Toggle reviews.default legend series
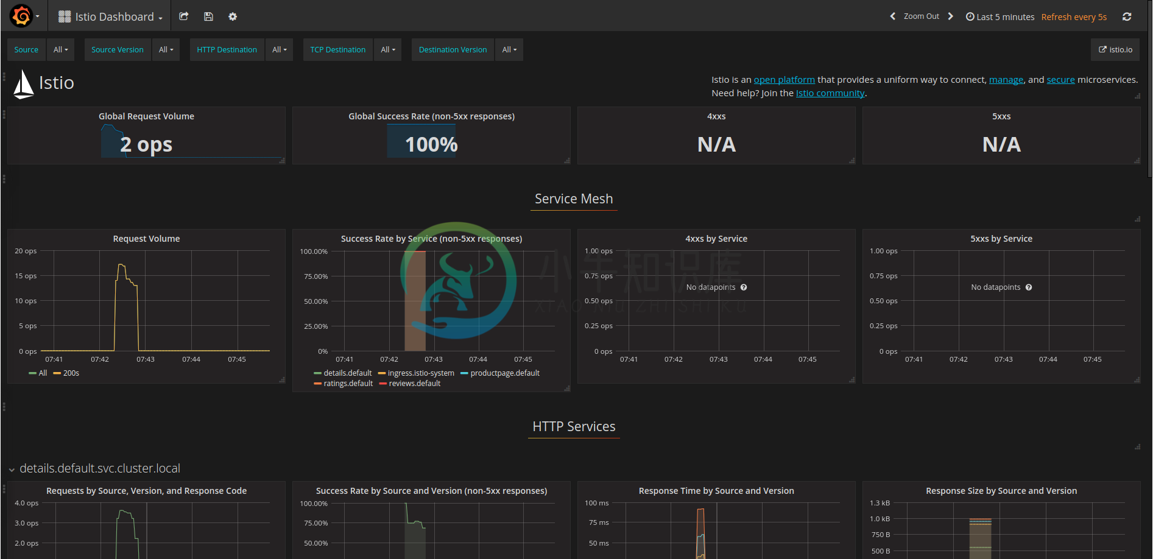 [410, 384]
